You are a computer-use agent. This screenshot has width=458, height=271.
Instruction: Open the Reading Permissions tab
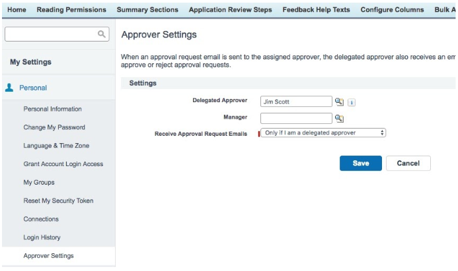pos(71,10)
